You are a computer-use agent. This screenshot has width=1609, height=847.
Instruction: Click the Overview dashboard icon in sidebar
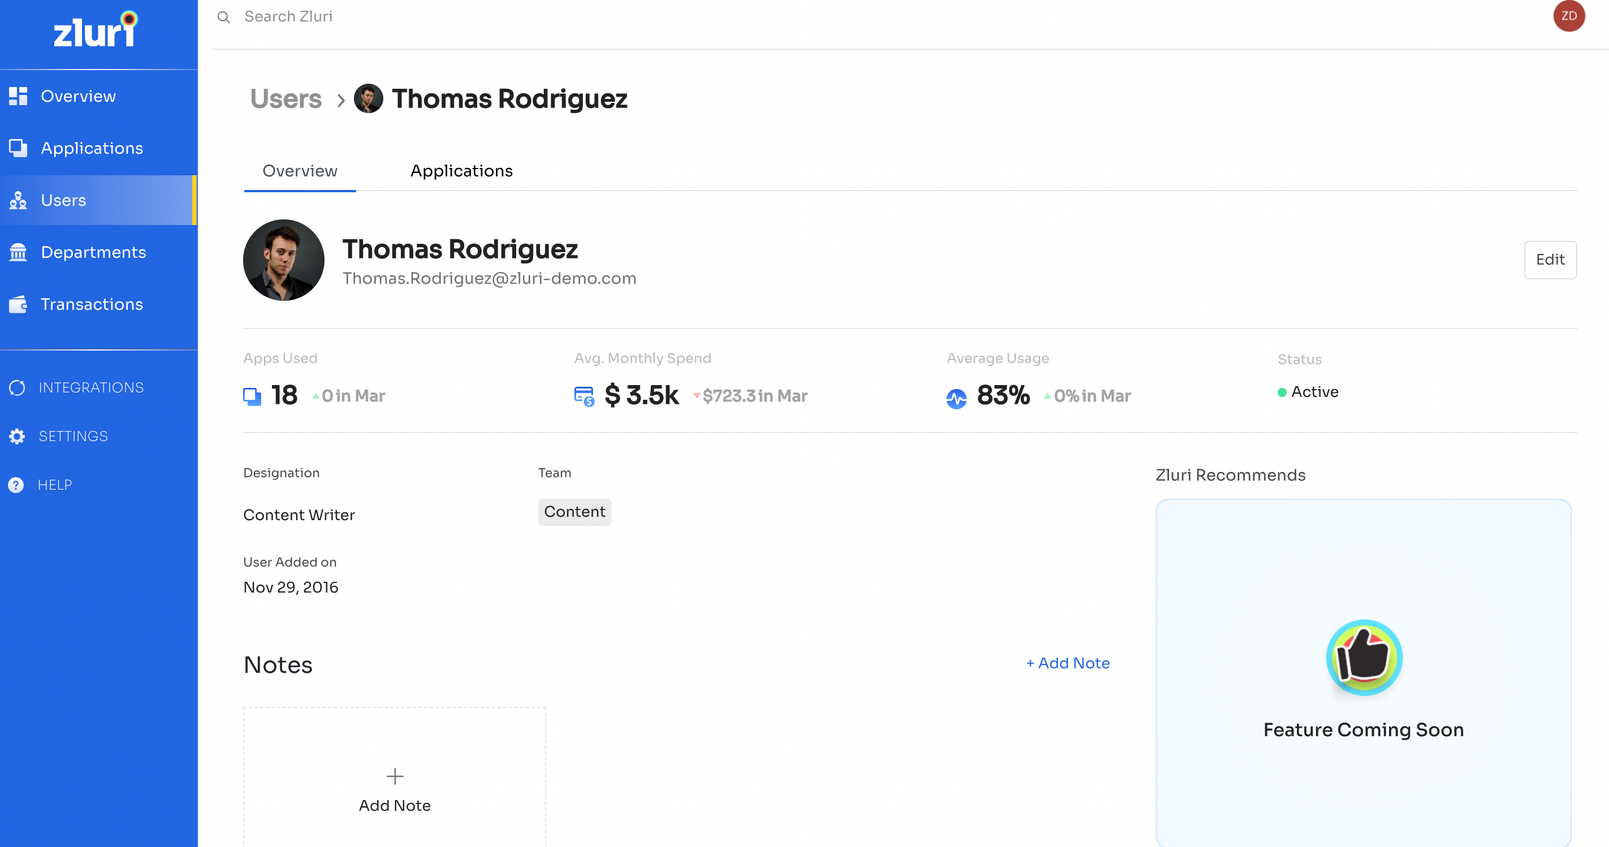(18, 96)
